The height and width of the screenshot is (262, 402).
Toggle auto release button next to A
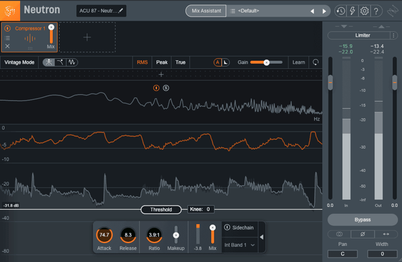coord(226,63)
